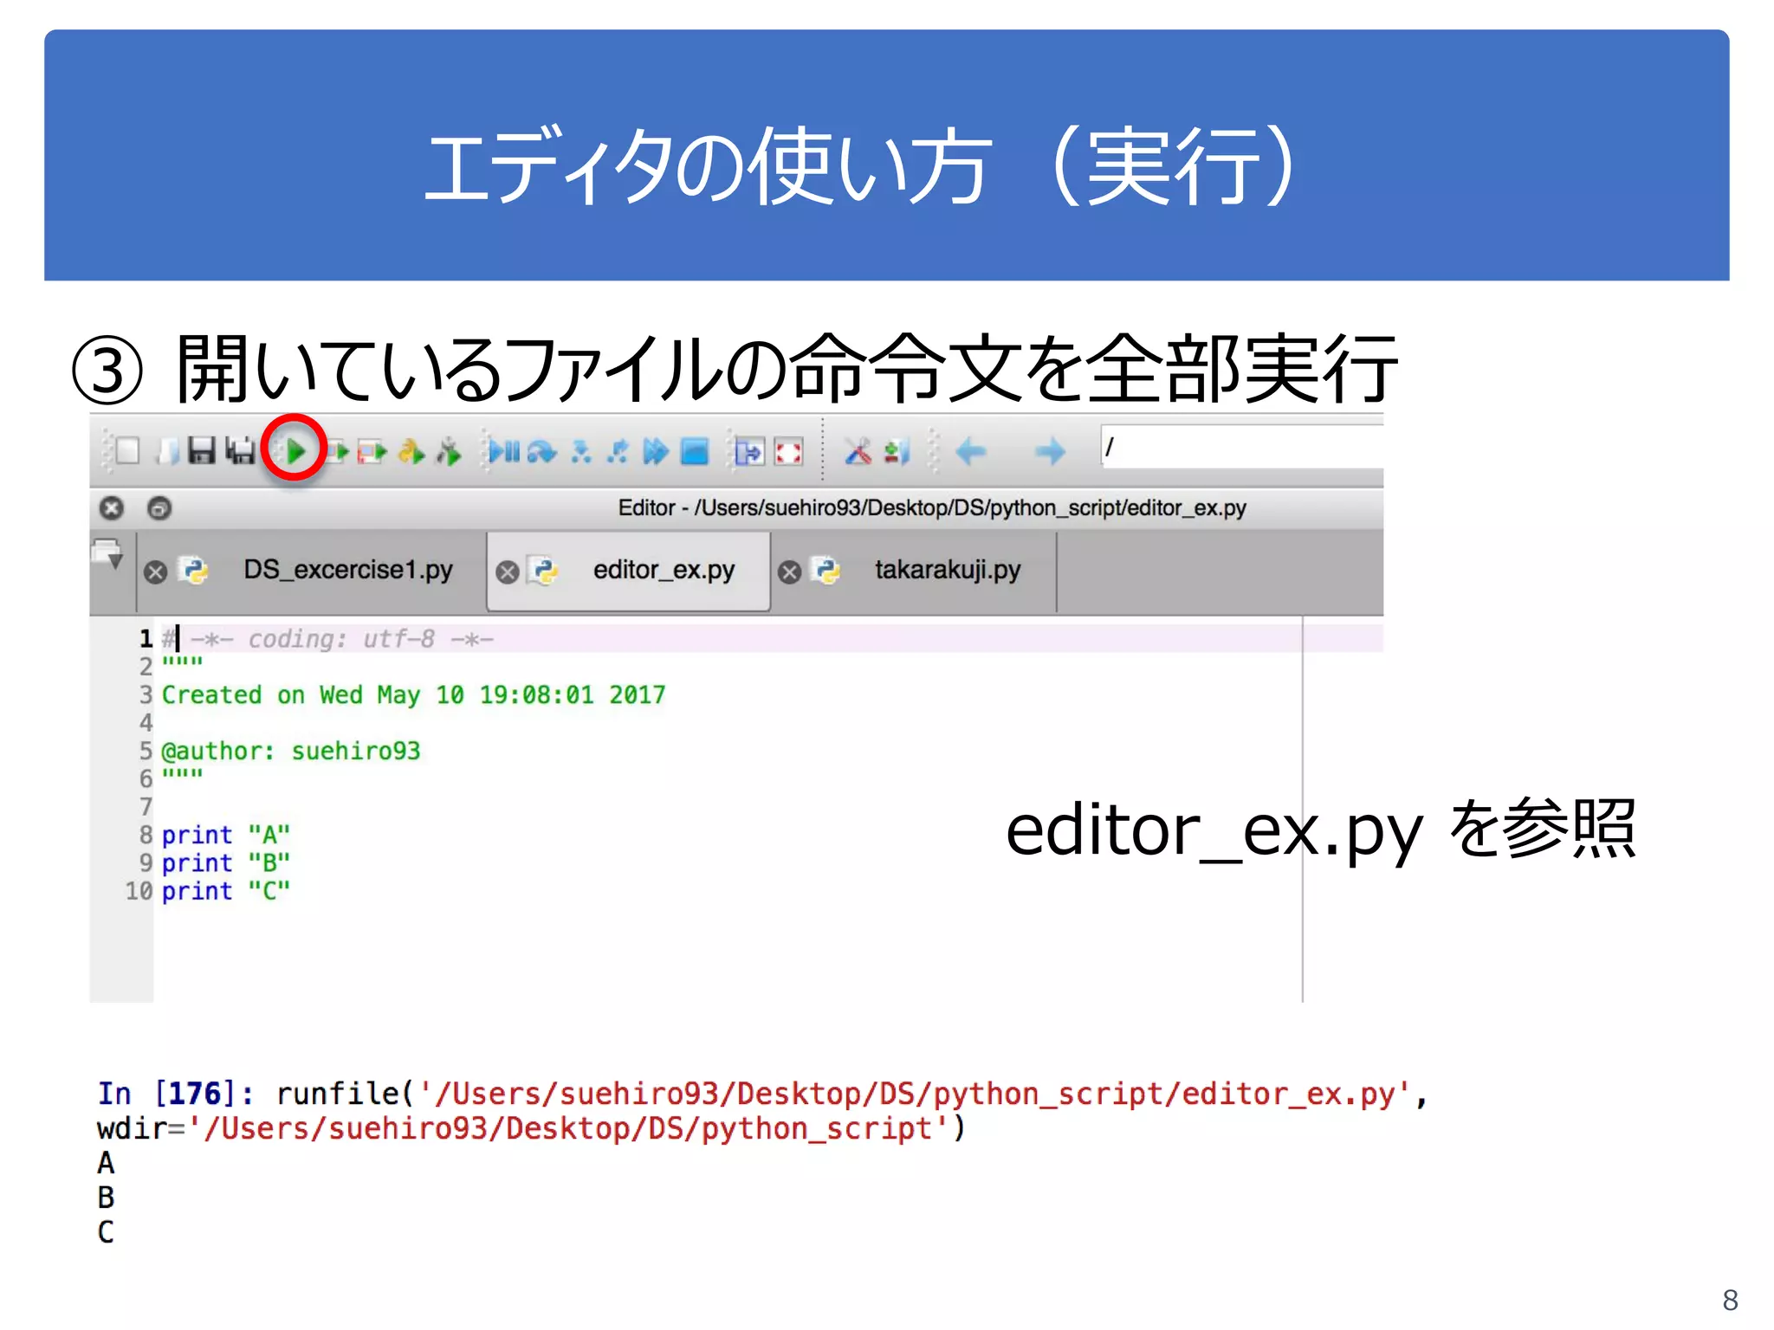Click the coding utf-8 comment line
1774x1330 pixels.
click(x=328, y=639)
